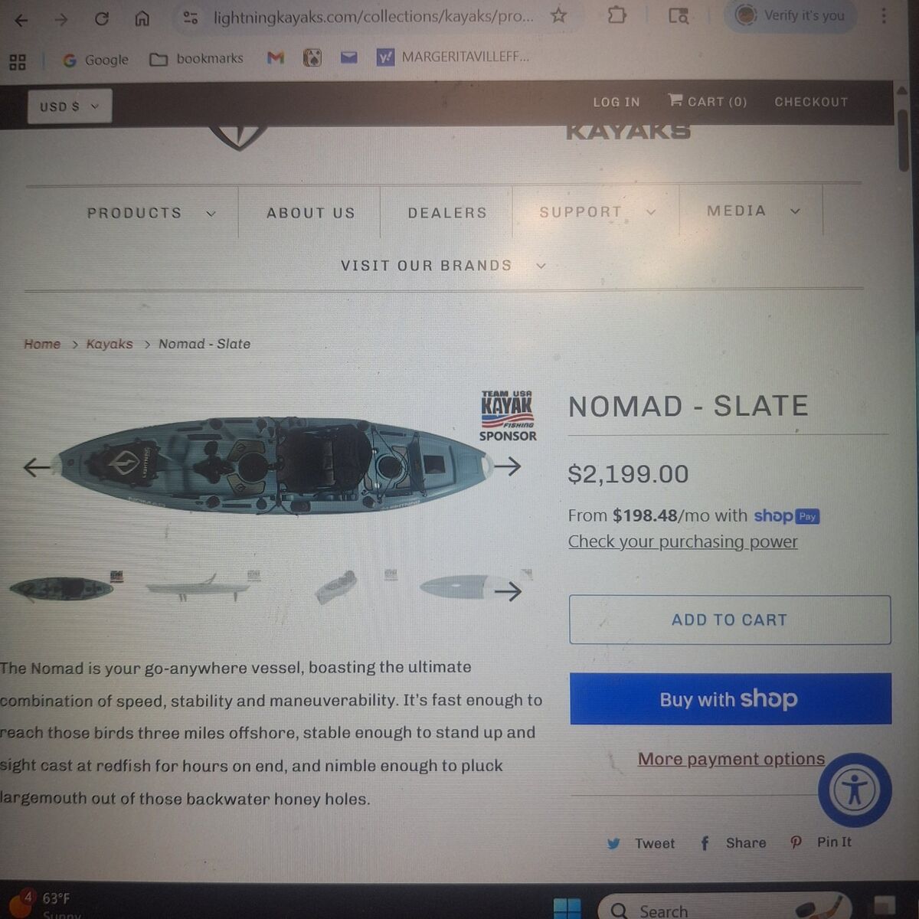This screenshot has height=919, width=919.
Task: Show the next kayak product image
Action: pyautogui.click(x=507, y=466)
